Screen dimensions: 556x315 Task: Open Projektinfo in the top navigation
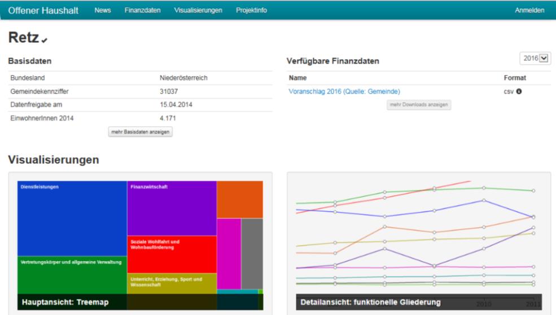pos(251,10)
